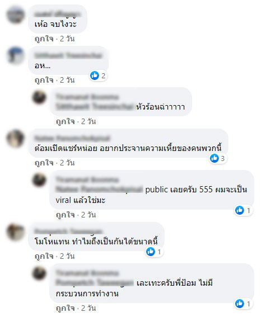Like the comment 'เห้อ จบไงวะ'
Screen dimensions: 276x317
pos(44,39)
